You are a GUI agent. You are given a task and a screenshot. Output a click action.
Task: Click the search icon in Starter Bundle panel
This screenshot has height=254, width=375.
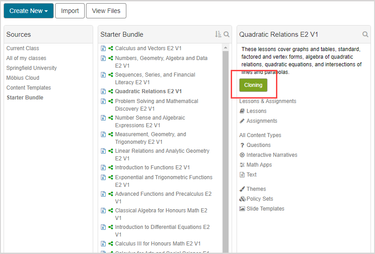coord(227,34)
